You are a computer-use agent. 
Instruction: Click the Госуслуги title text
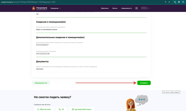tap(42, 8)
